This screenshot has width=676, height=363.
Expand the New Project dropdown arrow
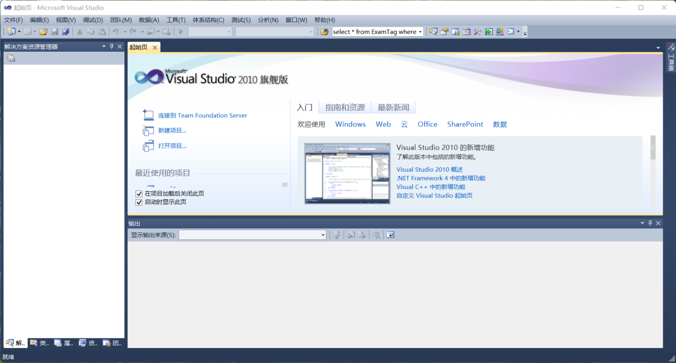19,32
